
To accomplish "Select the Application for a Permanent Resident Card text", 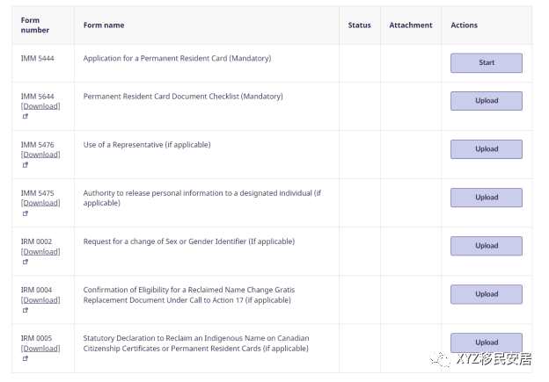I will click(x=177, y=59).
